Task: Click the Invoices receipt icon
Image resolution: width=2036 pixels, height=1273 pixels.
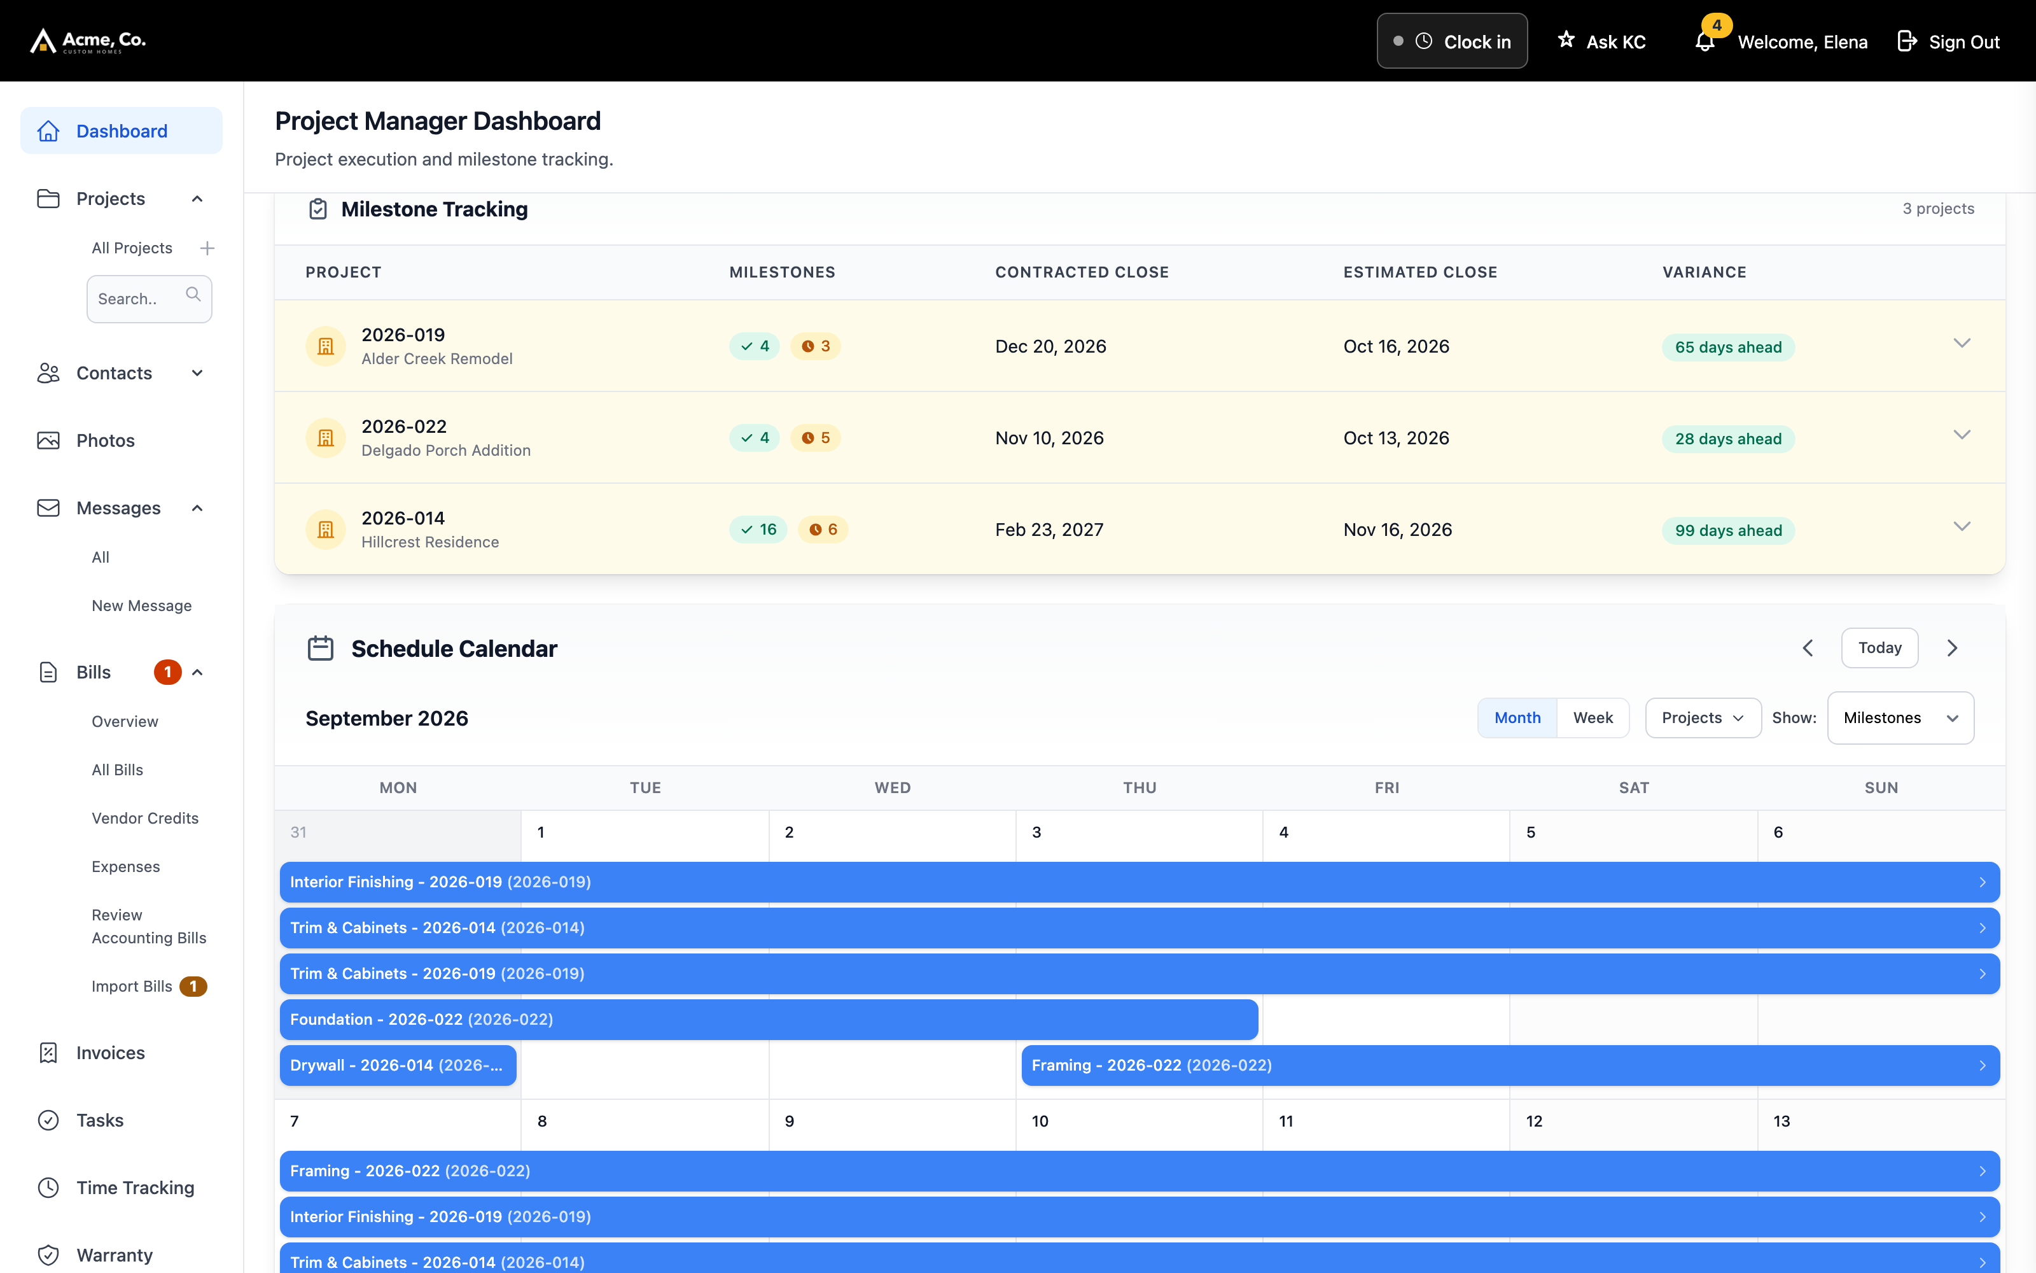Action: 49,1052
